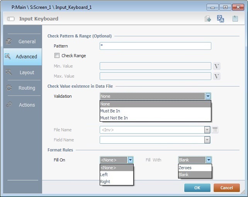The height and width of the screenshot is (197, 248).
Task: Select 'Right' in Fill On list
Action: click(105, 182)
